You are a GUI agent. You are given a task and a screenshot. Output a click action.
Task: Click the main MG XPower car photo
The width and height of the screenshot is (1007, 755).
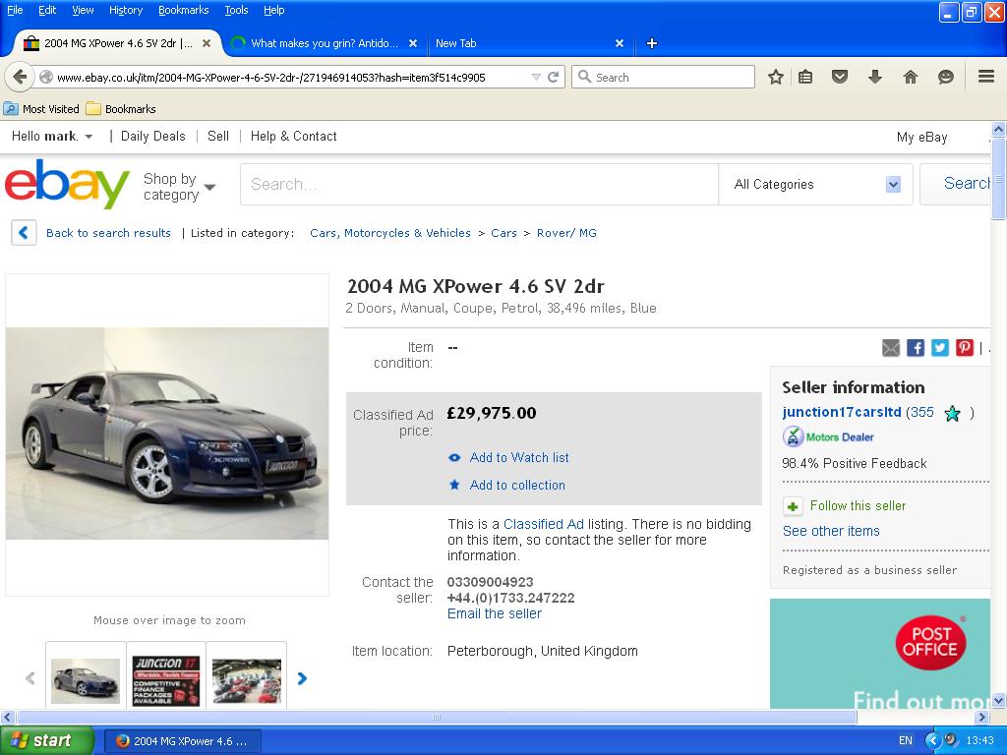click(167, 434)
